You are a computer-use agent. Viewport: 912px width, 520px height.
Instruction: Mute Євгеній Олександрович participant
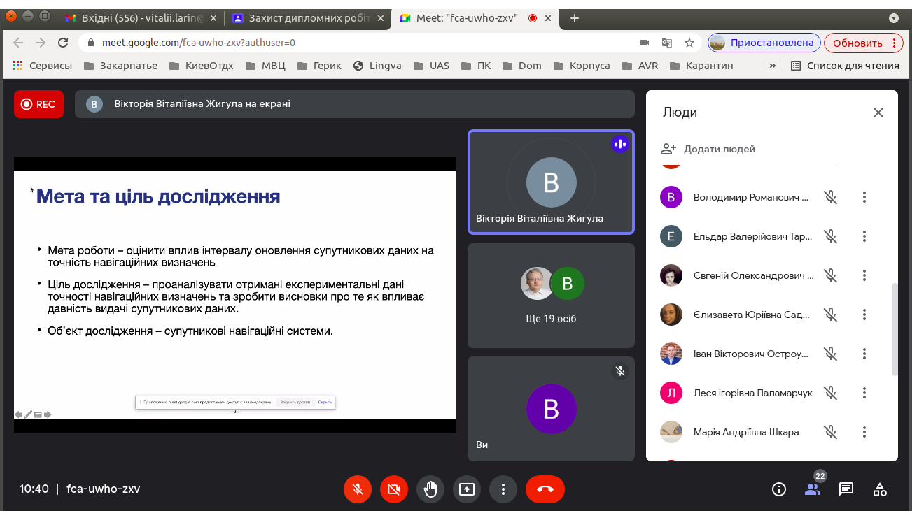831,275
